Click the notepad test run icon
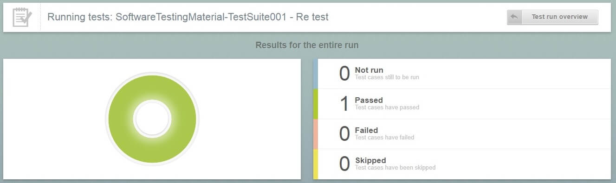616x183 pixels. coord(22,18)
